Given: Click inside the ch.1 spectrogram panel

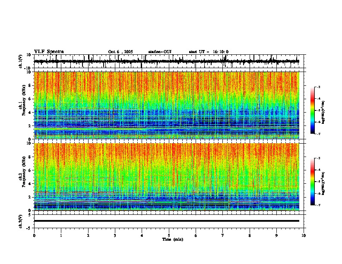Looking at the screenshot, I should coord(167,105).
